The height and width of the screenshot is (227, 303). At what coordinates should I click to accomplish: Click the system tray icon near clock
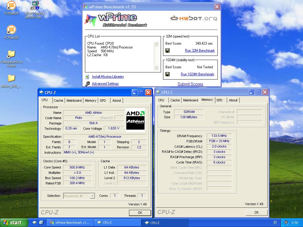tap(286, 223)
